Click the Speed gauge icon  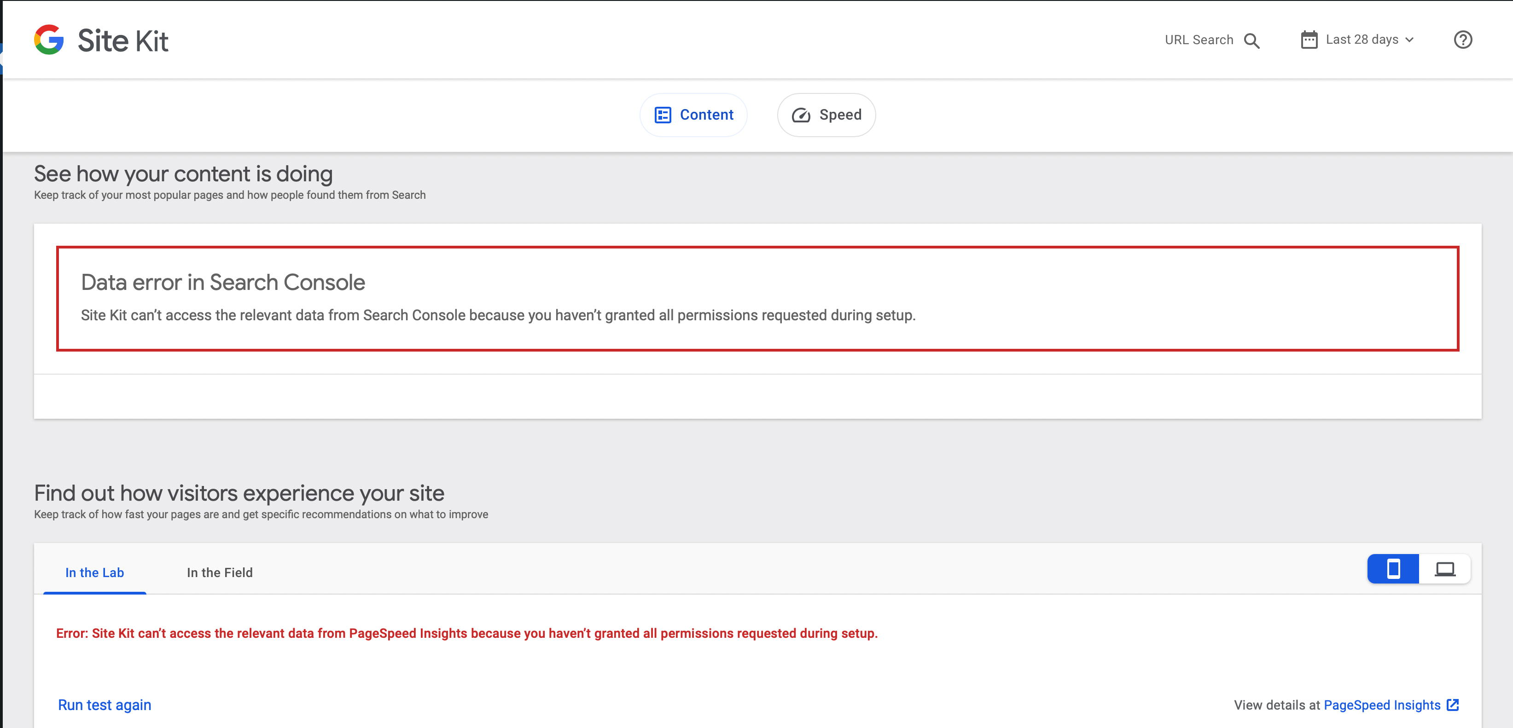801,115
